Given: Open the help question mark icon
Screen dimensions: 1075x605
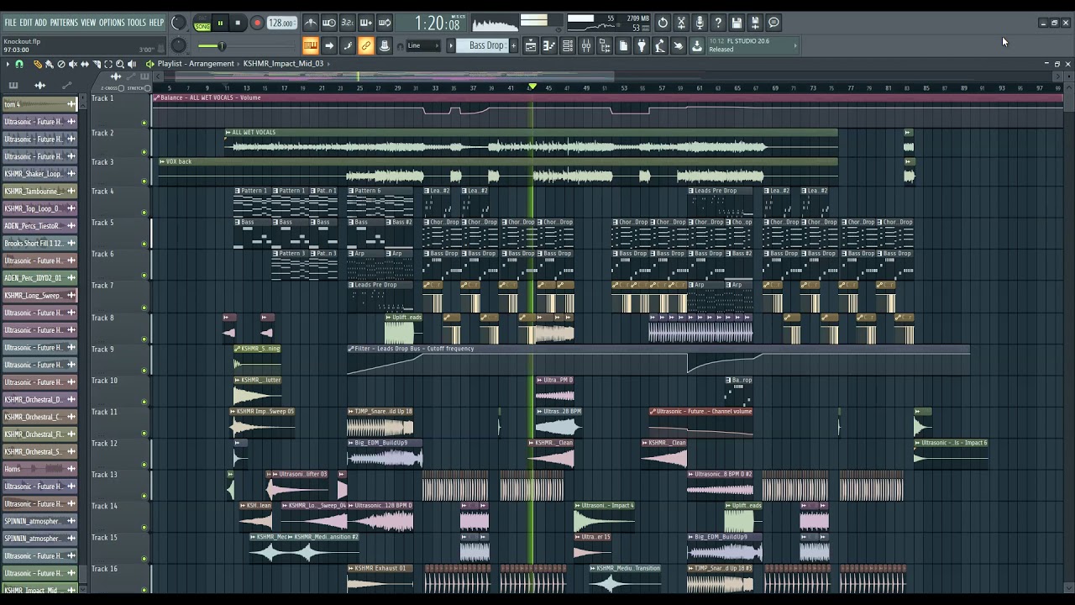Looking at the screenshot, I should click(718, 23).
